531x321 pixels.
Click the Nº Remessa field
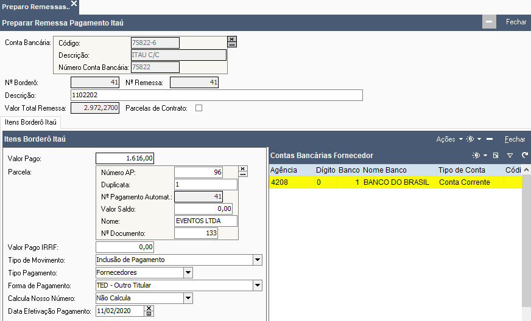[x=194, y=82]
